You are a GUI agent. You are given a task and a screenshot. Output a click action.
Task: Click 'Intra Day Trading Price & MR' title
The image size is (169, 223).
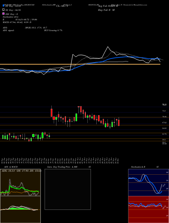click(62, 167)
